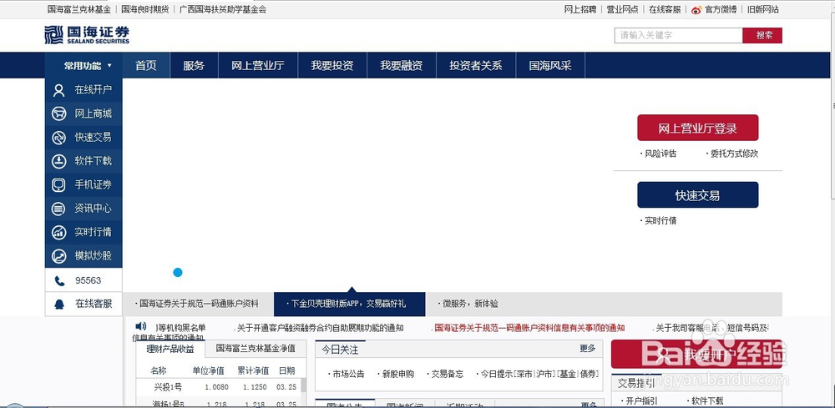Click the 在线客服 sidebar entry
Screen dimensions: 835x408
83,304
